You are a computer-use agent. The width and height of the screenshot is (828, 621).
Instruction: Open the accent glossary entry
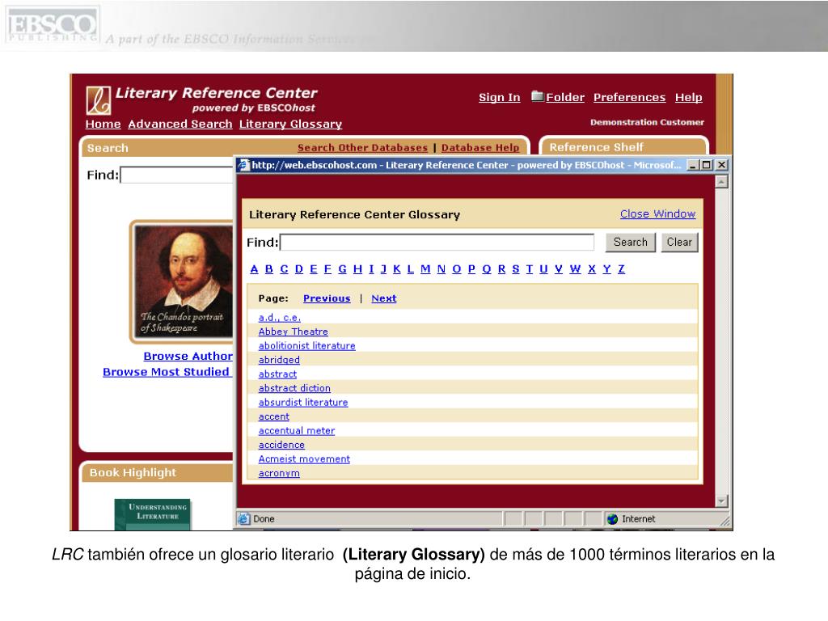click(273, 416)
